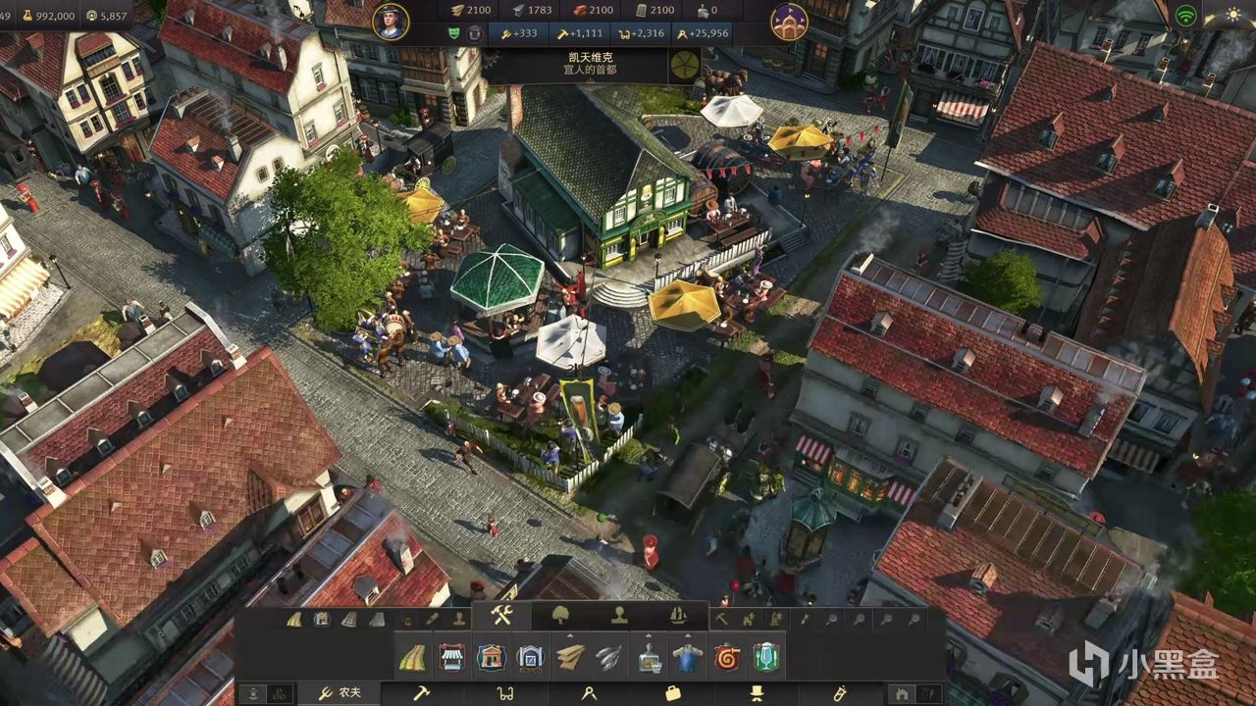Image resolution: width=1256 pixels, height=706 pixels.
Task: Click the newspaper round icon beside mask
Action: pyautogui.click(x=475, y=33)
